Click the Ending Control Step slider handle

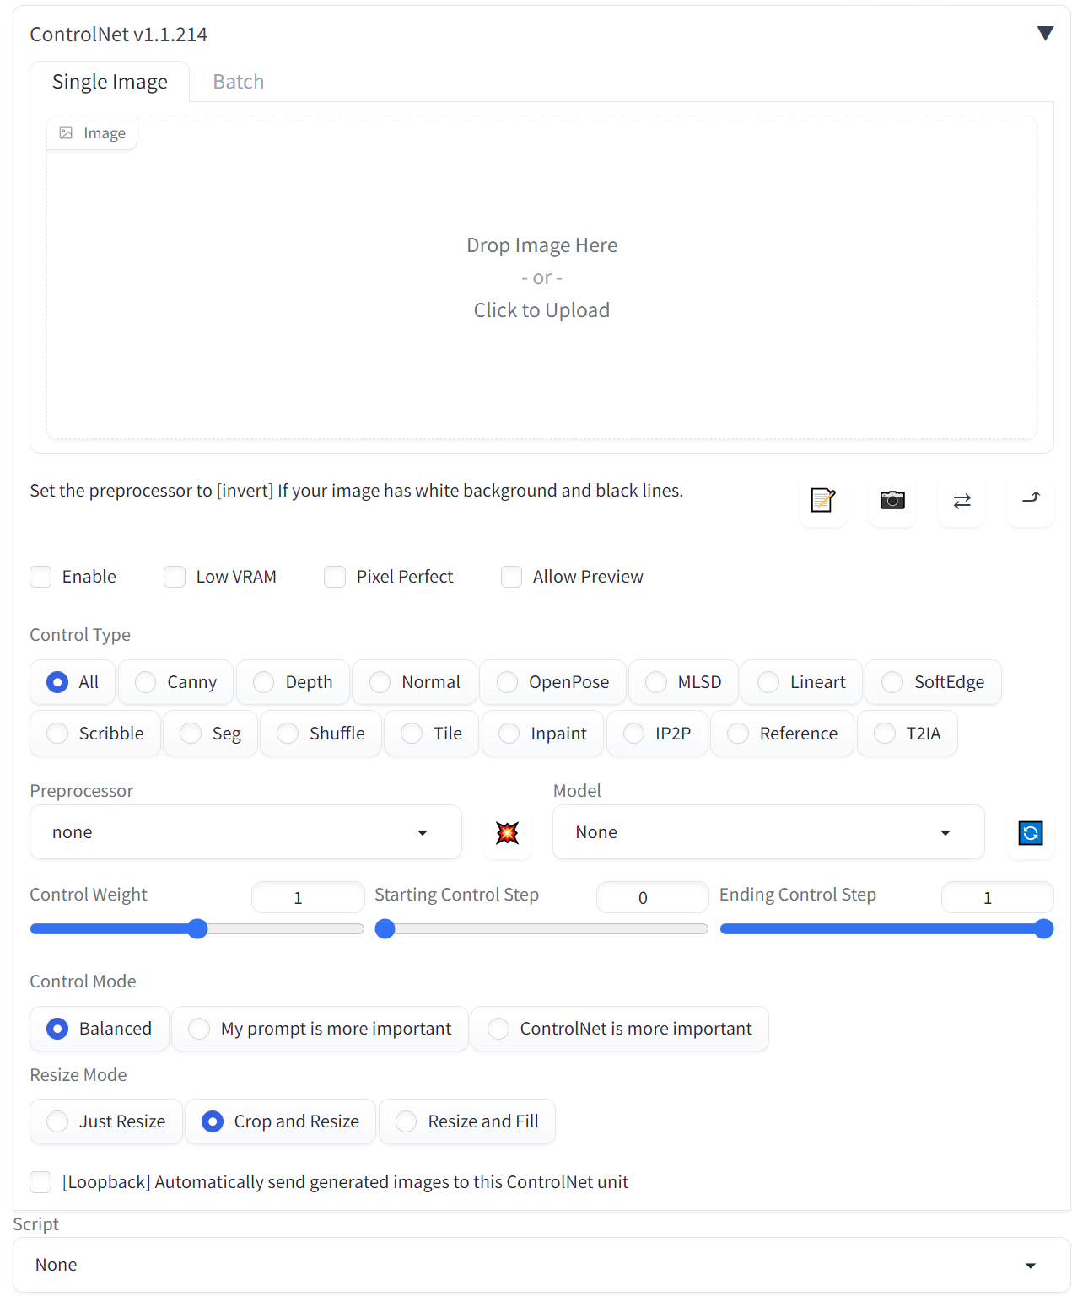click(x=1044, y=929)
